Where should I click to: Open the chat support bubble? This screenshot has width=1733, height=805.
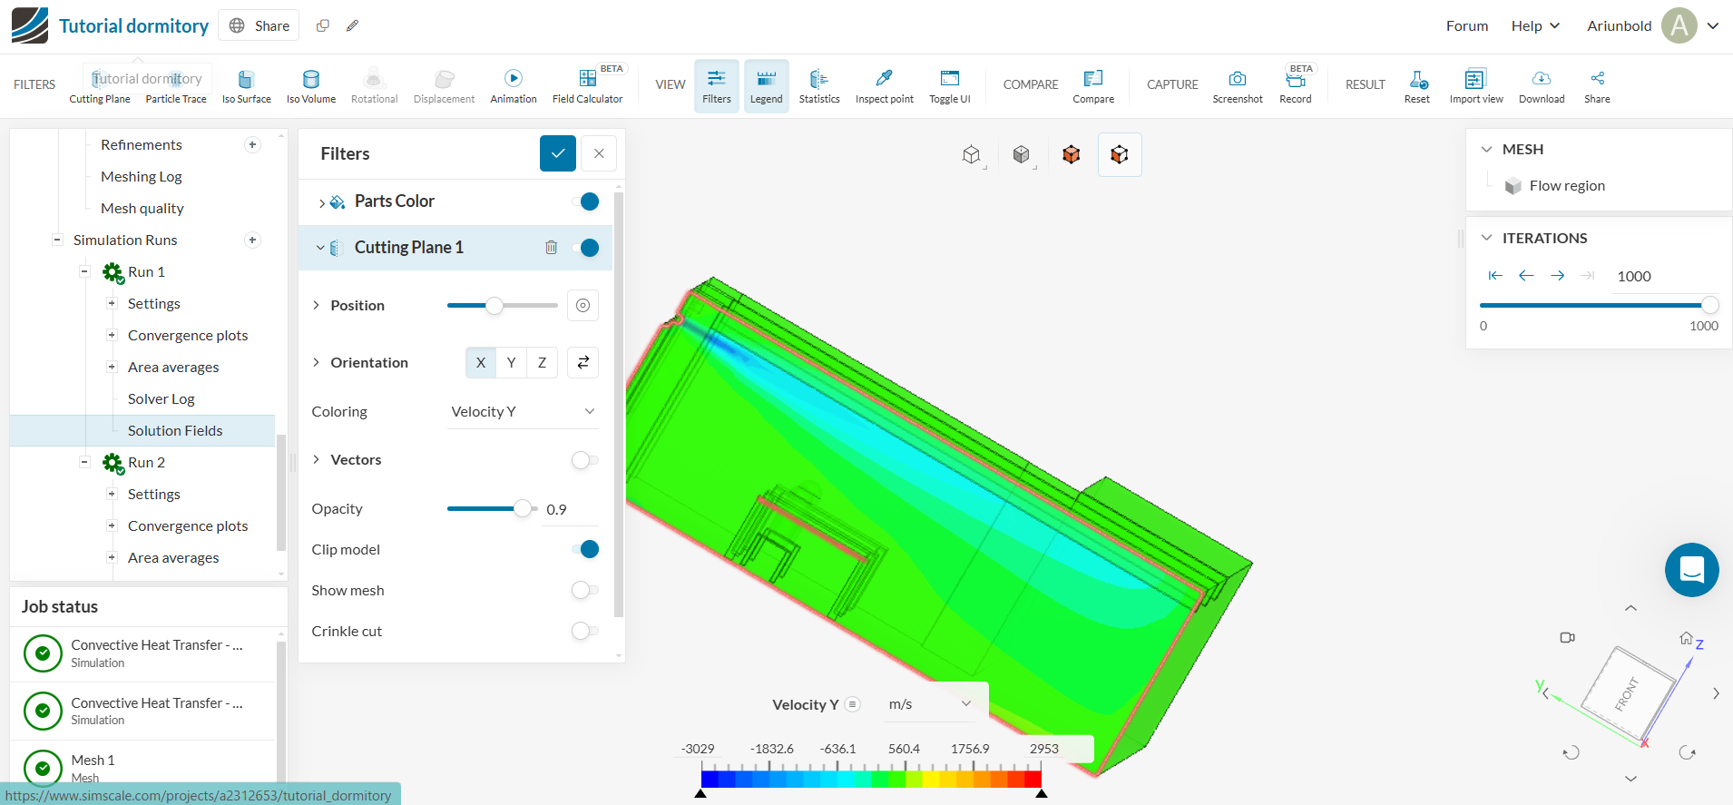coord(1691,570)
